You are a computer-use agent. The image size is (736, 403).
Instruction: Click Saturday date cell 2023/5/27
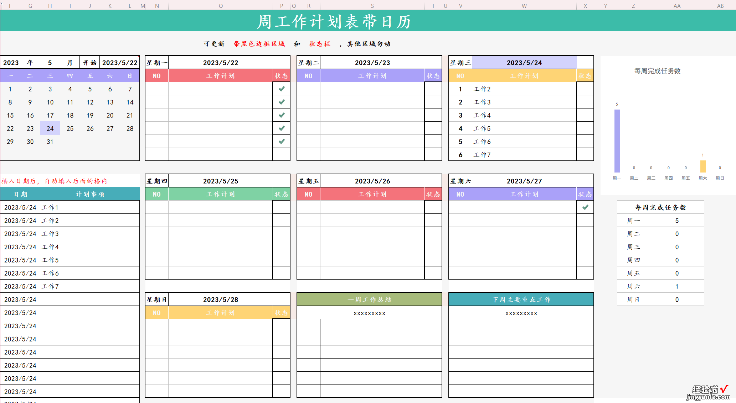(x=524, y=181)
